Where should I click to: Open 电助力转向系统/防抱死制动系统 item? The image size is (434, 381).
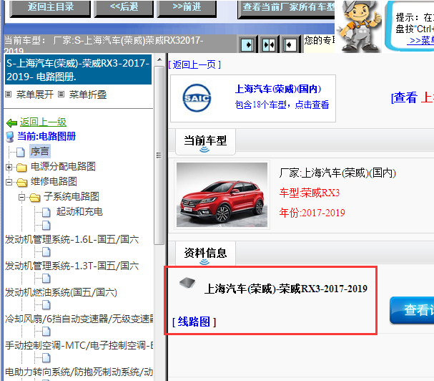point(79,372)
